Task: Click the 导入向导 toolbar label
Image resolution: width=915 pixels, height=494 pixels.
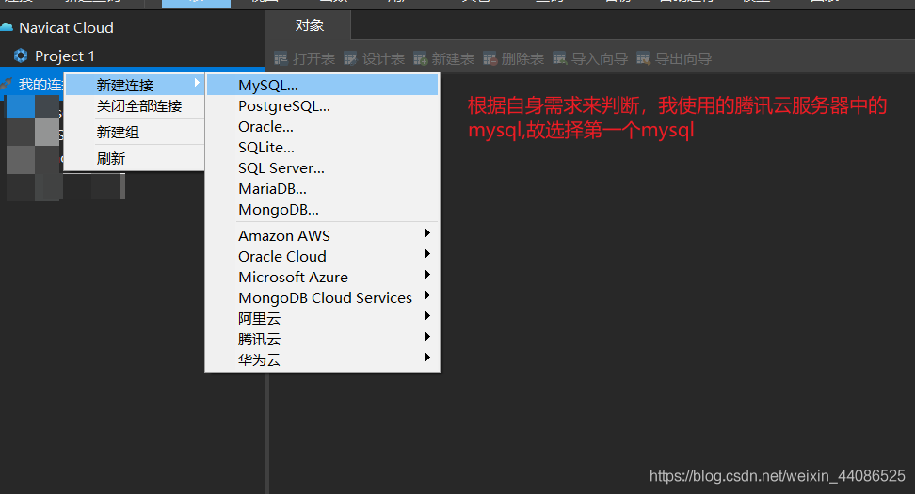Action: coord(600,59)
